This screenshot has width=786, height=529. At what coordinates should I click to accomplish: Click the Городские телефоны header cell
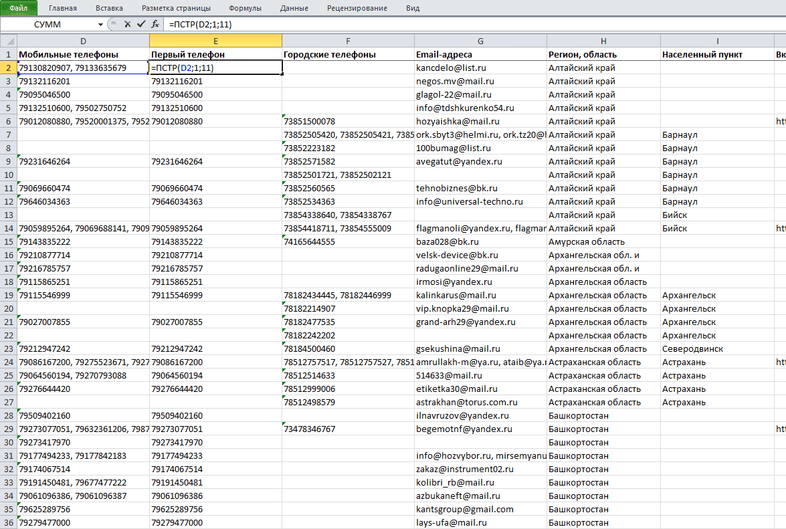[348, 55]
